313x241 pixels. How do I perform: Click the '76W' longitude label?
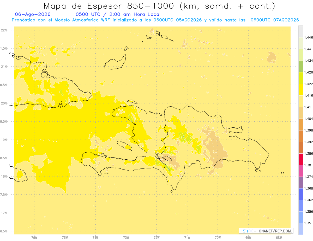[34, 238]
